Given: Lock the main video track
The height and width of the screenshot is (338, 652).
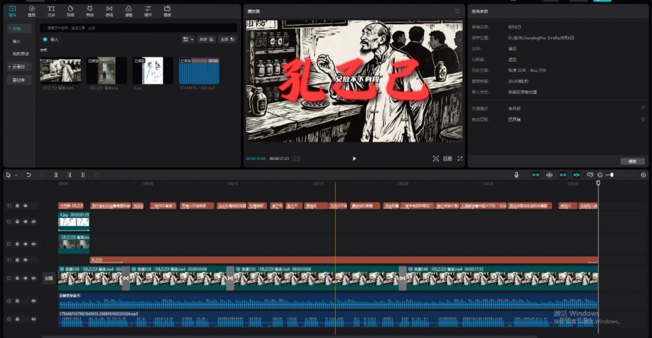Looking at the screenshot, I should click(17, 278).
